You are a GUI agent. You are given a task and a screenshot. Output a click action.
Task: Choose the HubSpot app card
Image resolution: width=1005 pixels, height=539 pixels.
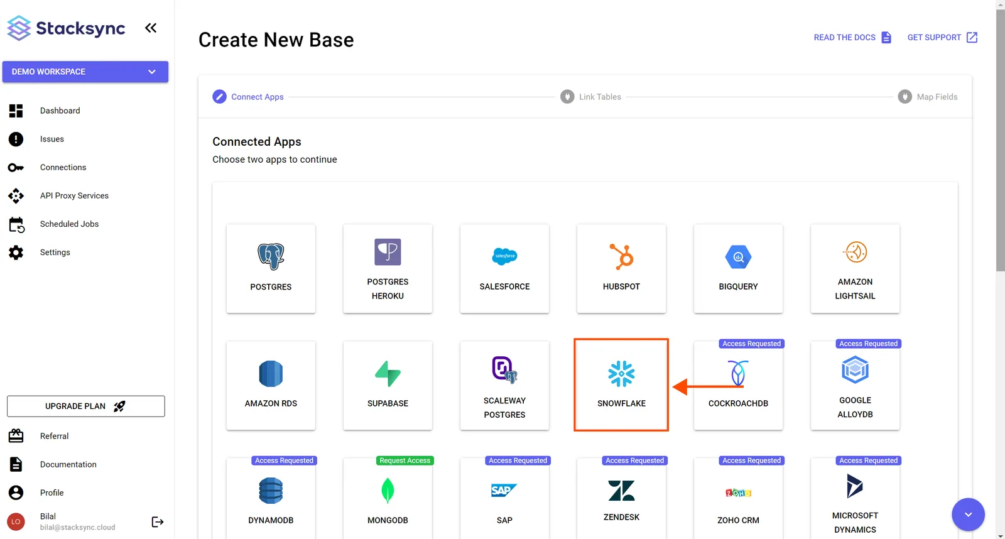pyautogui.click(x=621, y=269)
